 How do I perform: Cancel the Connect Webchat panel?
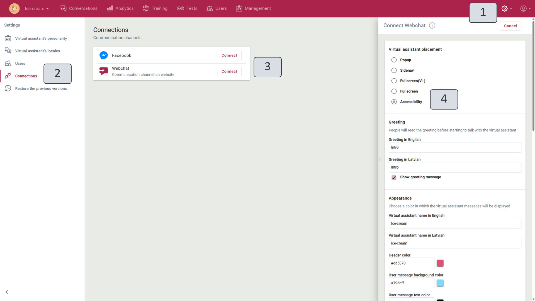click(510, 26)
